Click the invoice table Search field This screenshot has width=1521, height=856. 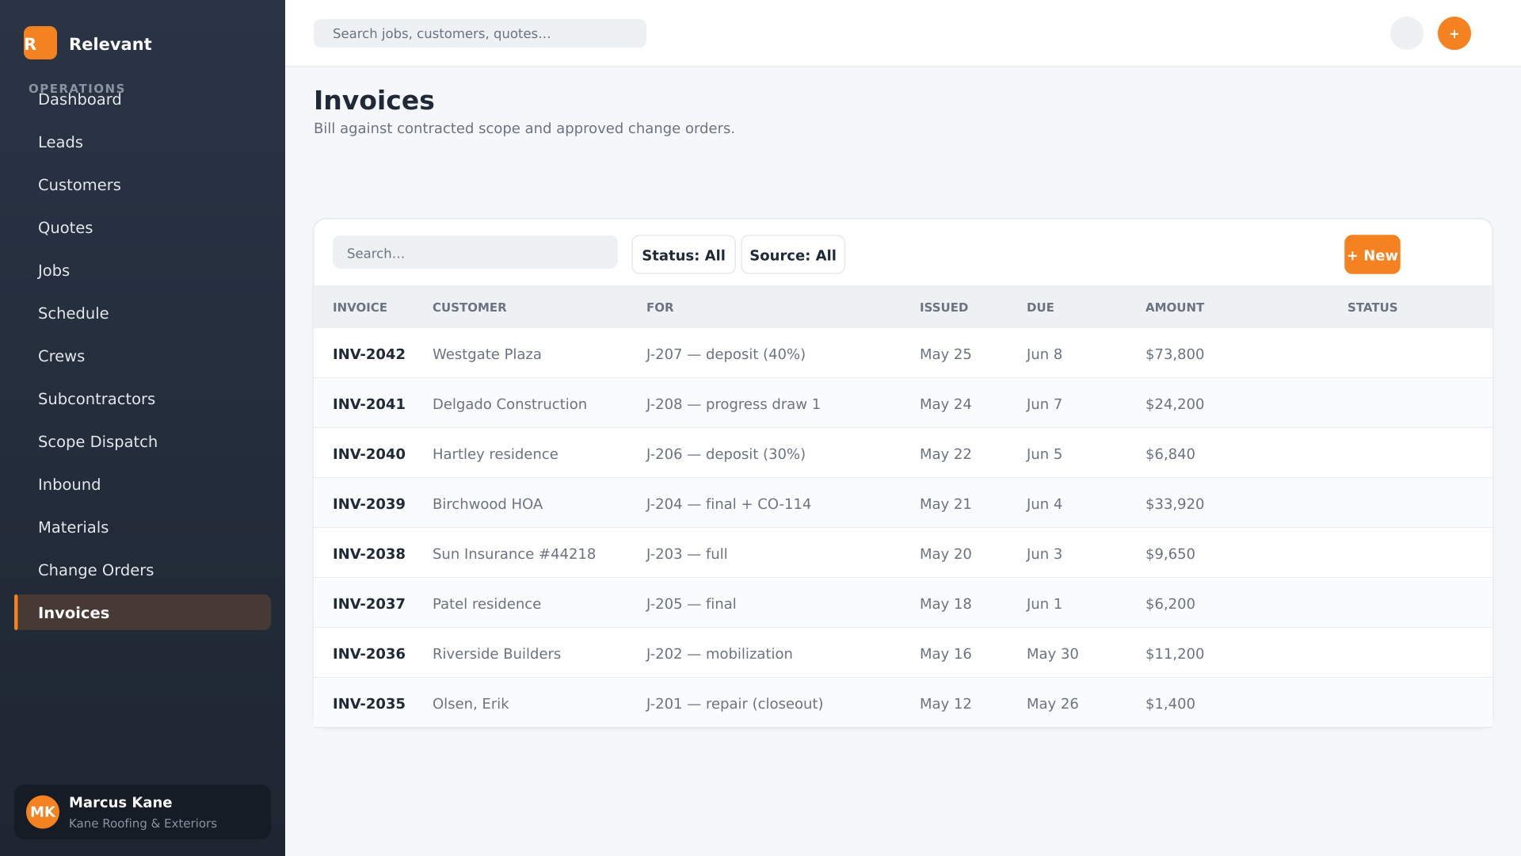(x=475, y=252)
